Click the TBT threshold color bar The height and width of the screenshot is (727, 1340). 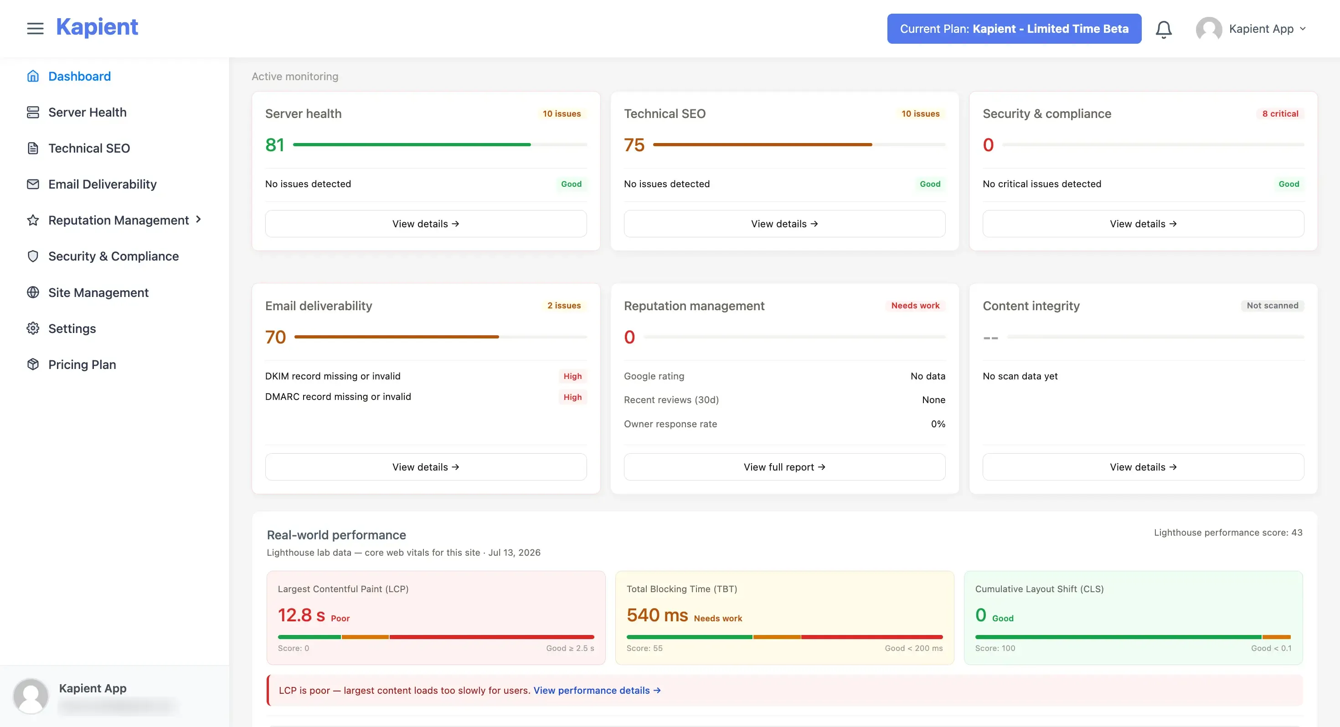click(x=784, y=637)
